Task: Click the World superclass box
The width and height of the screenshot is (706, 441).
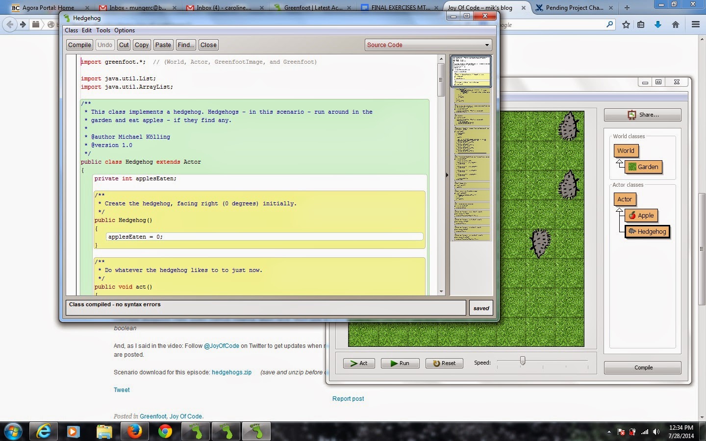Action: (x=626, y=150)
